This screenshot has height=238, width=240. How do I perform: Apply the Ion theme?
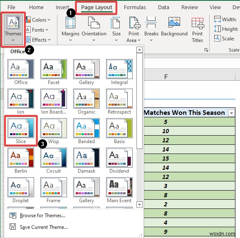click(21, 102)
